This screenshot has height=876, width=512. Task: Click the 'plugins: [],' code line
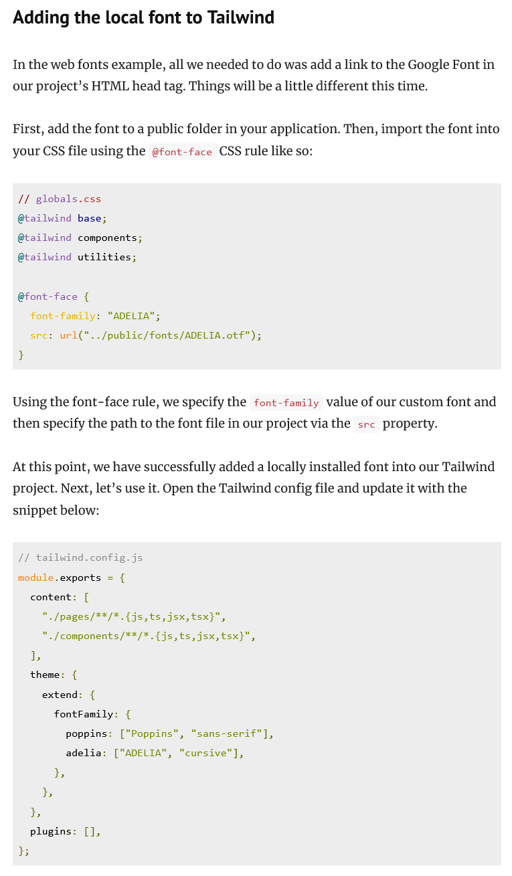coord(66,831)
